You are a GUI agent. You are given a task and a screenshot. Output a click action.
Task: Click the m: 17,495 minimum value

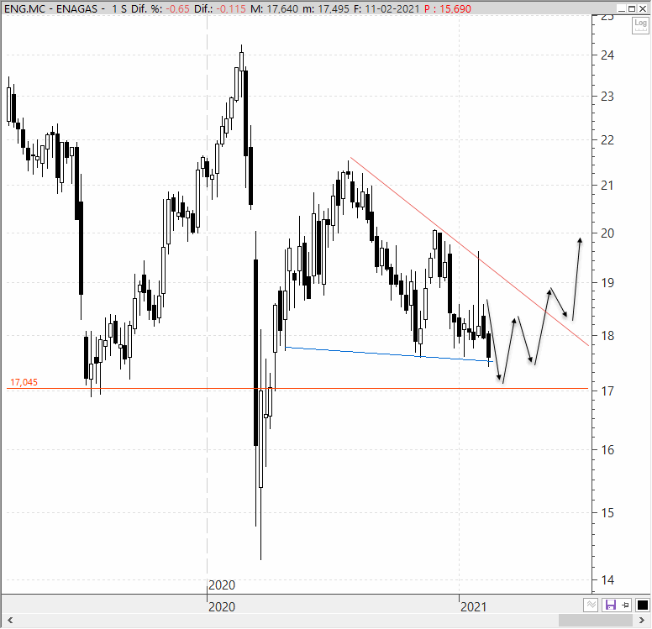coord(326,8)
